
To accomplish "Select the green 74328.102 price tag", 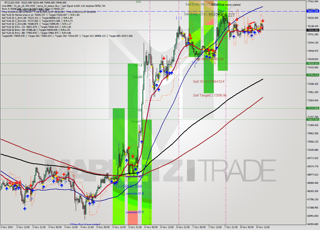I will tap(313, 63).
